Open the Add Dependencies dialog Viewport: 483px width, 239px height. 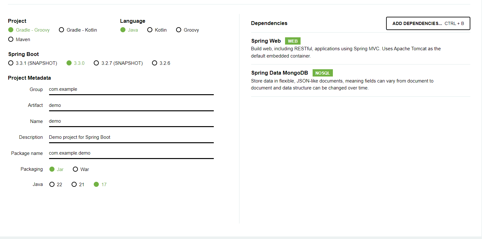428,23
